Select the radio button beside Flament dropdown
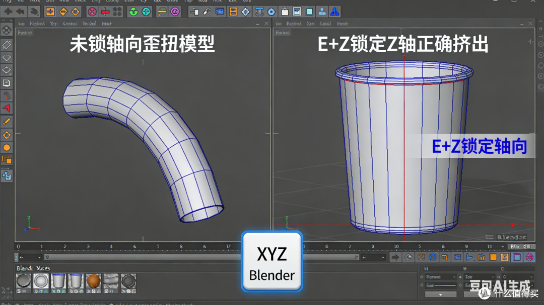Image resolution: width=544 pixels, height=305 pixels. pos(422,277)
